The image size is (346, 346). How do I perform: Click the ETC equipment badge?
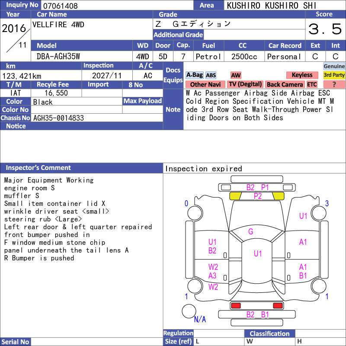312,84
